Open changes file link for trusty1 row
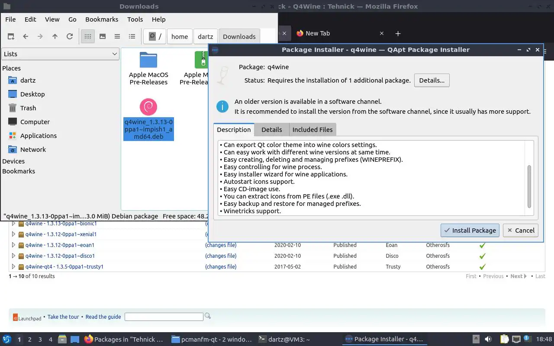The width and height of the screenshot is (554, 346). 221,266
